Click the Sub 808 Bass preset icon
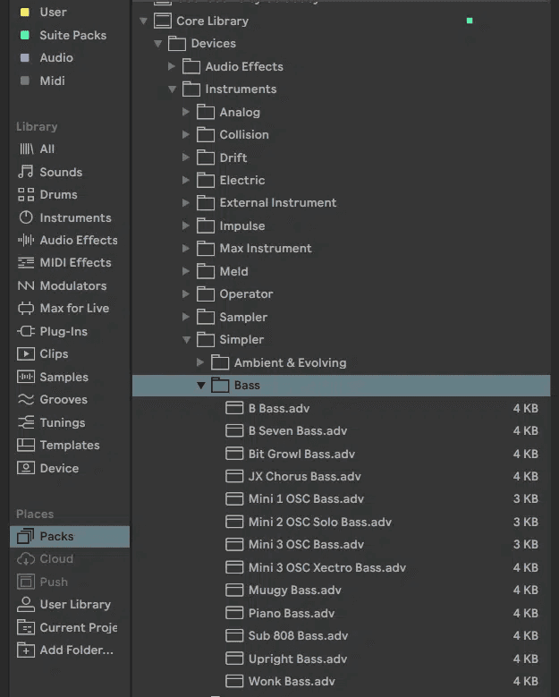This screenshot has width=559, height=697. [234, 635]
